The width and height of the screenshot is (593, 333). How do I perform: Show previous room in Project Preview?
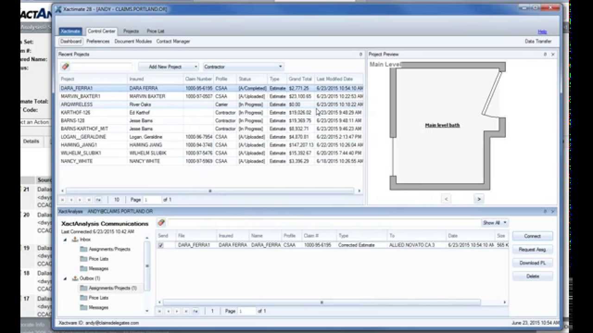[446, 199]
